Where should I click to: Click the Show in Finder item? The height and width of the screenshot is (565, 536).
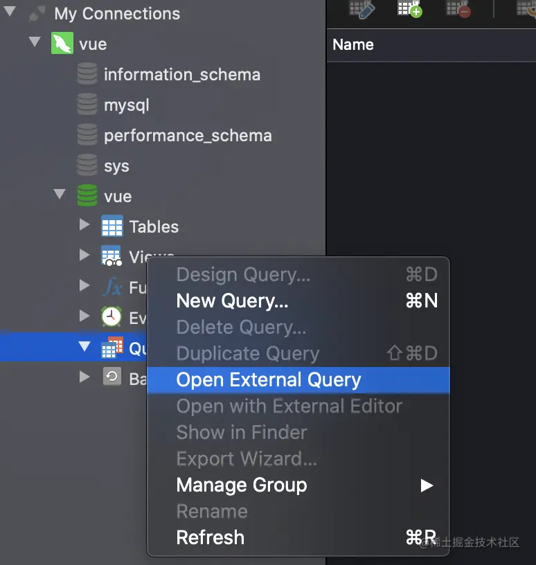298,433
